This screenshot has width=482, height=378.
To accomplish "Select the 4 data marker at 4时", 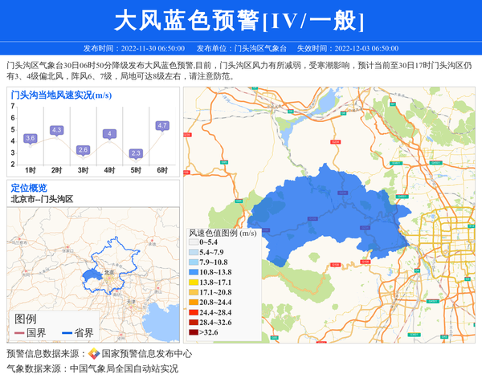I will [x=109, y=134].
